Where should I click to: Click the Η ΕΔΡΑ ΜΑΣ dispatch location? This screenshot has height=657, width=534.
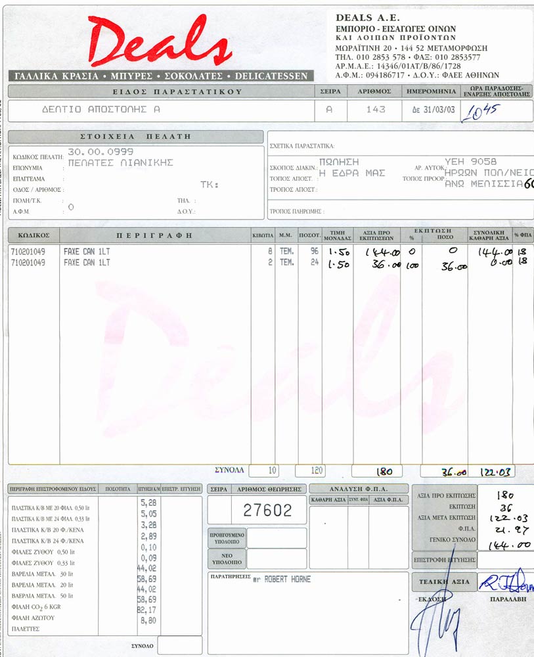pyautogui.click(x=352, y=173)
